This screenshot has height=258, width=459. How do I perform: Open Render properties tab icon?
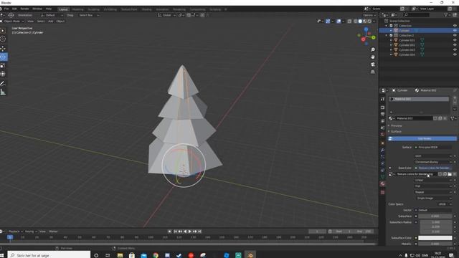382,107
